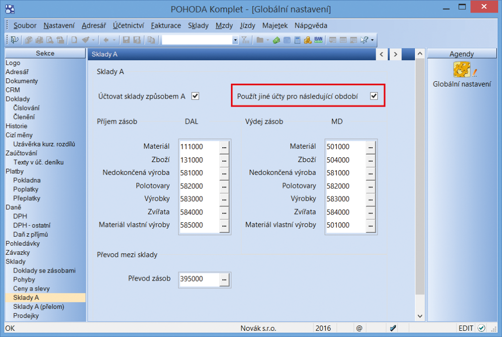This screenshot has height=337, width=502.
Task: Click the POHODA application icon in title bar
Action: (x=10, y=9)
